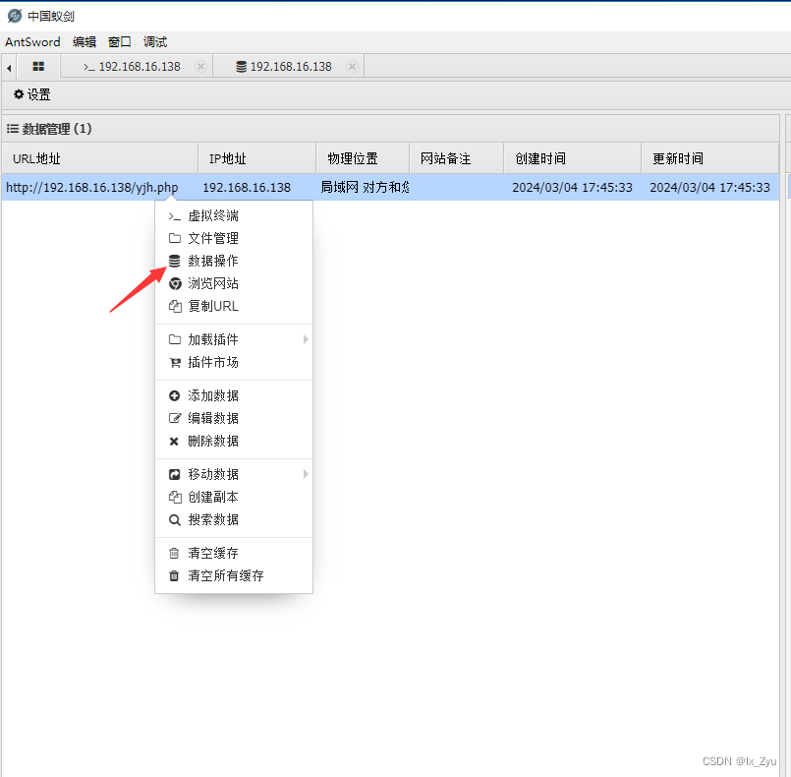The height and width of the screenshot is (777, 791).
Task: Choose 插件市场 from the context menu
Action: tap(234, 363)
